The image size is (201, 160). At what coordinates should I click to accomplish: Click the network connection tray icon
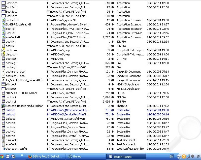188,156
